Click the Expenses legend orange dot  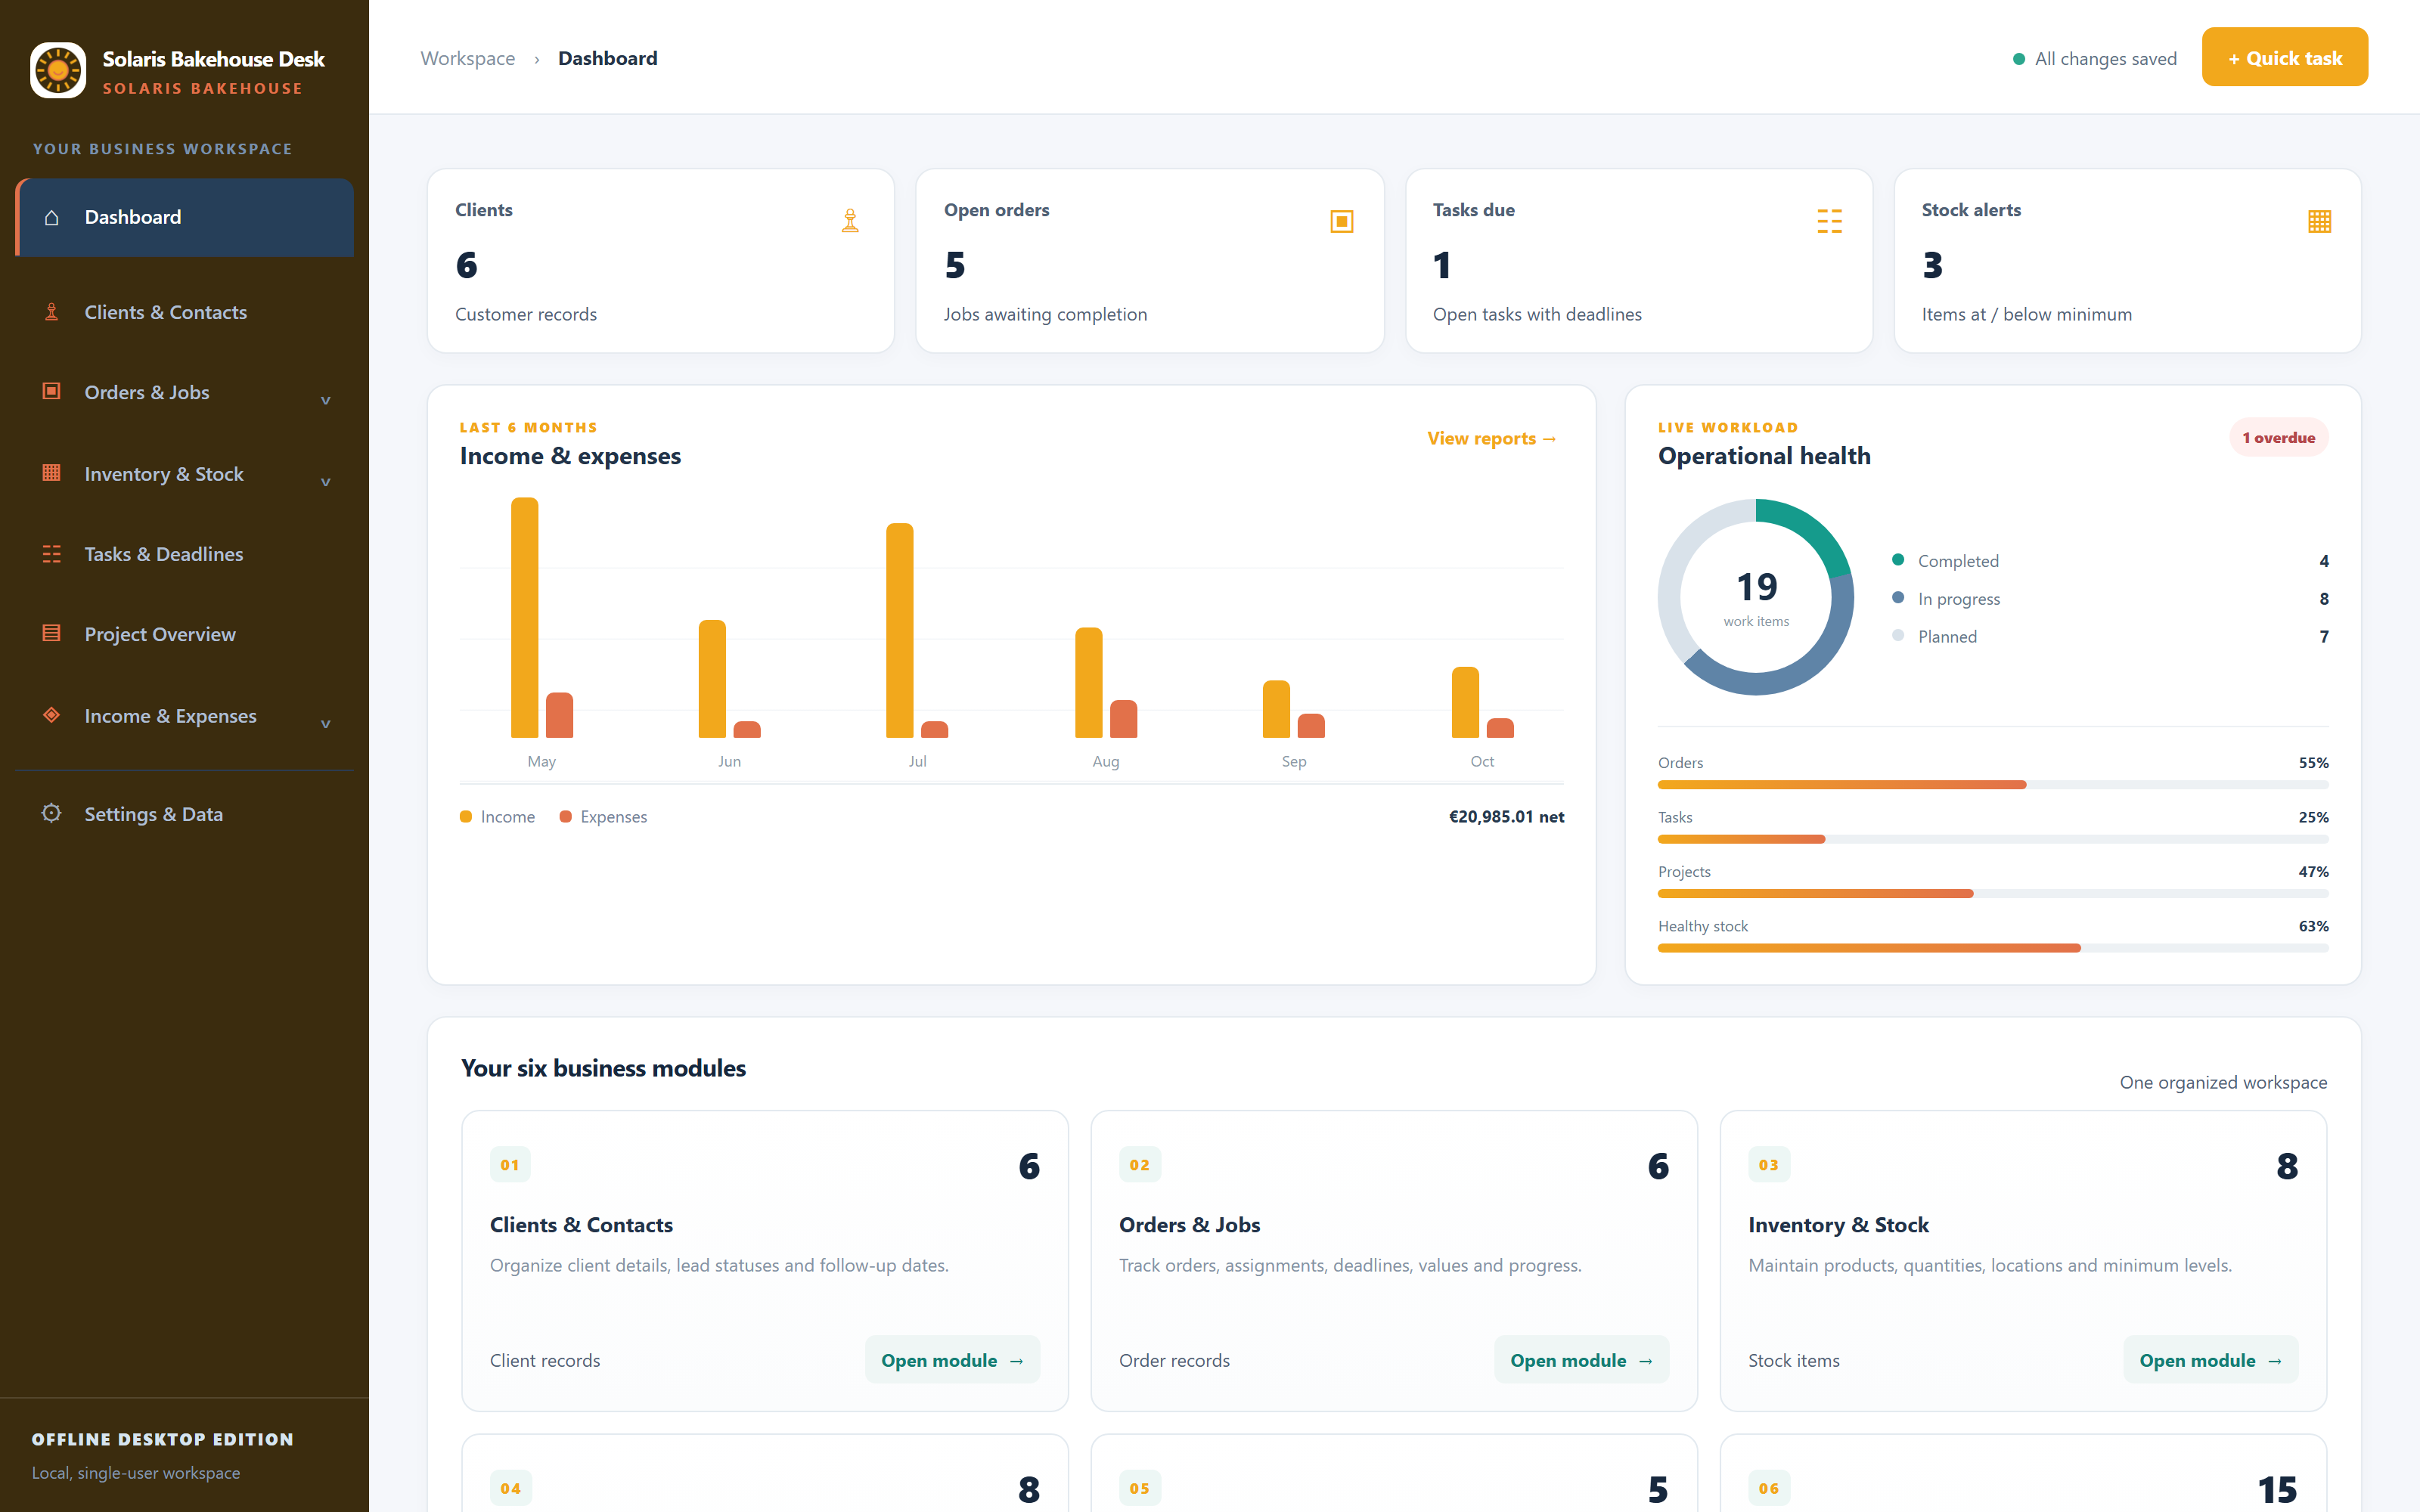tap(566, 816)
